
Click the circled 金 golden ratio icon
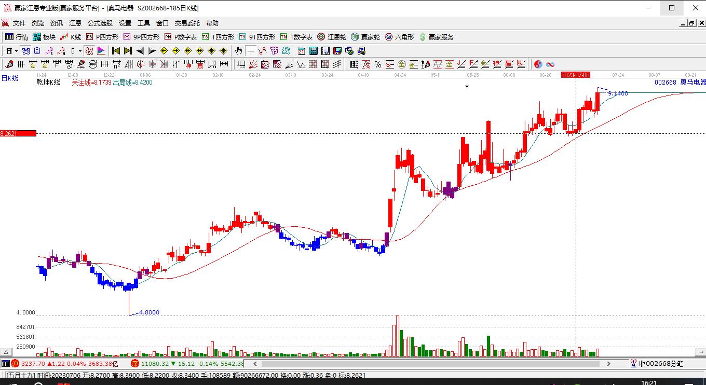tap(402, 64)
